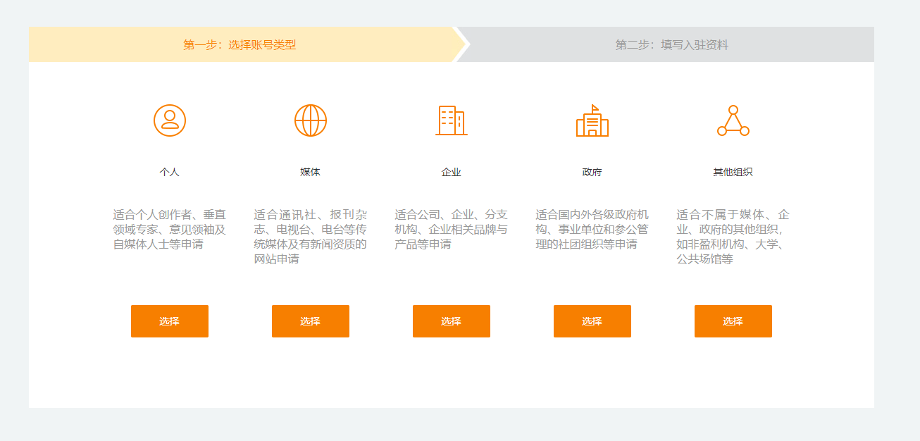Go to step tab 第一步：选择账号类型

coord(240,45)
